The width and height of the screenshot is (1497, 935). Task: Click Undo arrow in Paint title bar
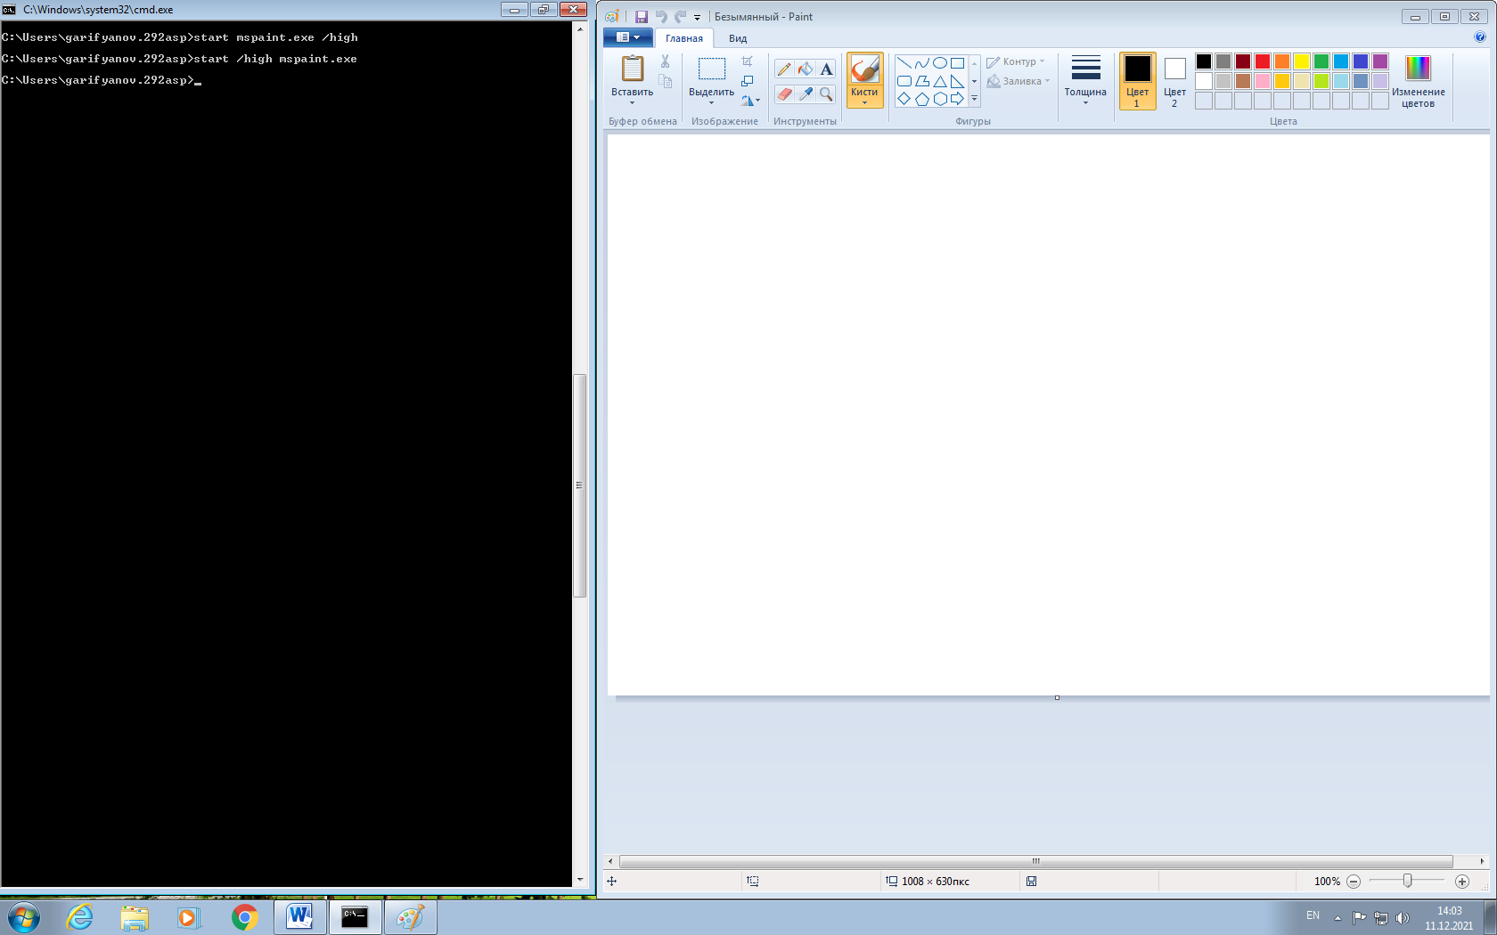[661, 17]
